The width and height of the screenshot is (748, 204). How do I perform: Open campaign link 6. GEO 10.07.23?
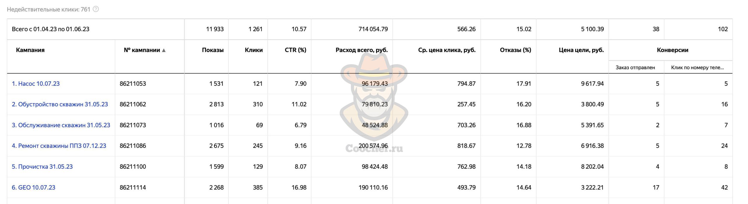coord(33,187)
